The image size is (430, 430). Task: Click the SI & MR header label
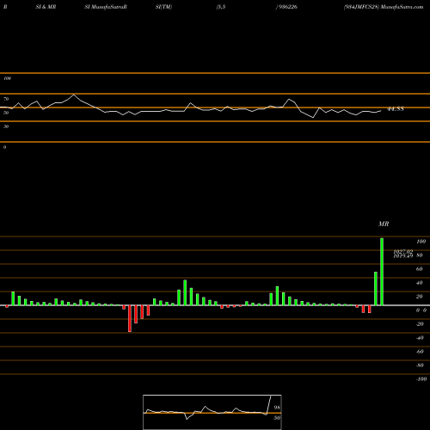point(46,7)
